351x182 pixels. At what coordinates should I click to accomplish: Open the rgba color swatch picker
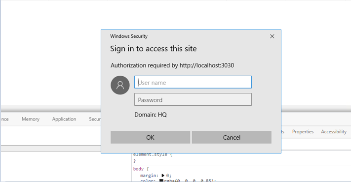click(161, 181)
